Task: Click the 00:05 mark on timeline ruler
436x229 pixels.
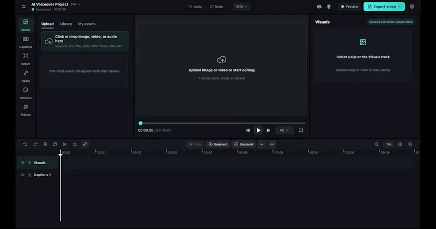Action: click(243, 153)
